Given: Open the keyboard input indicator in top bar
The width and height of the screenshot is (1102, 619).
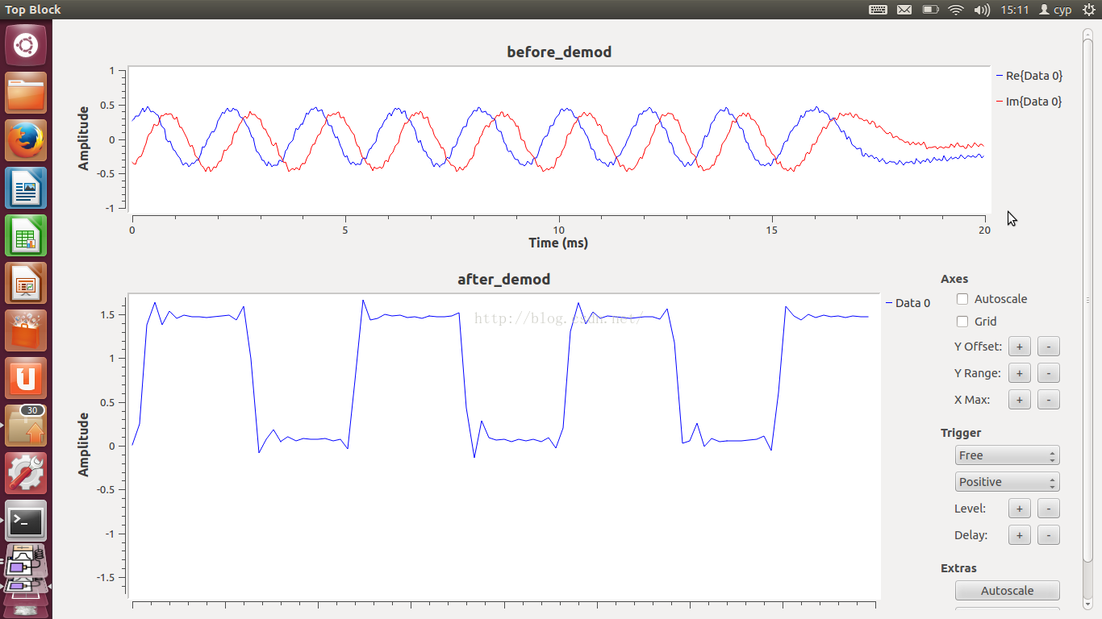Looking at the screenshot, I should 879,10.
